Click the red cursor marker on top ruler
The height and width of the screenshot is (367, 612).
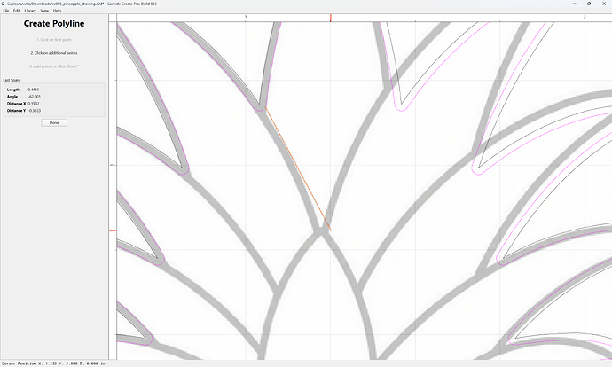[x=331, y=18]
